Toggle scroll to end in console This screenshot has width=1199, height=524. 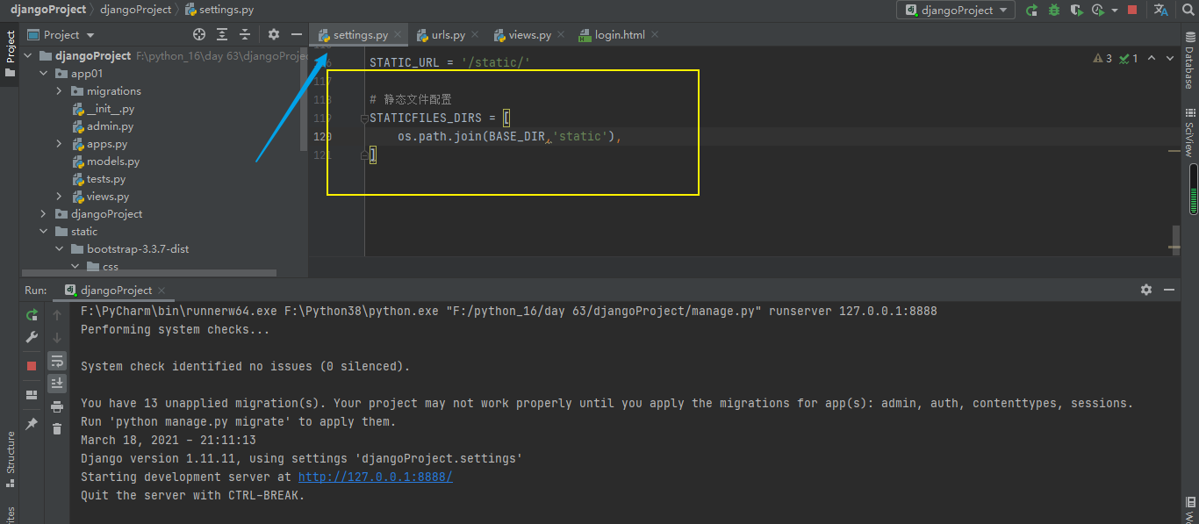(x=57, y=383)
